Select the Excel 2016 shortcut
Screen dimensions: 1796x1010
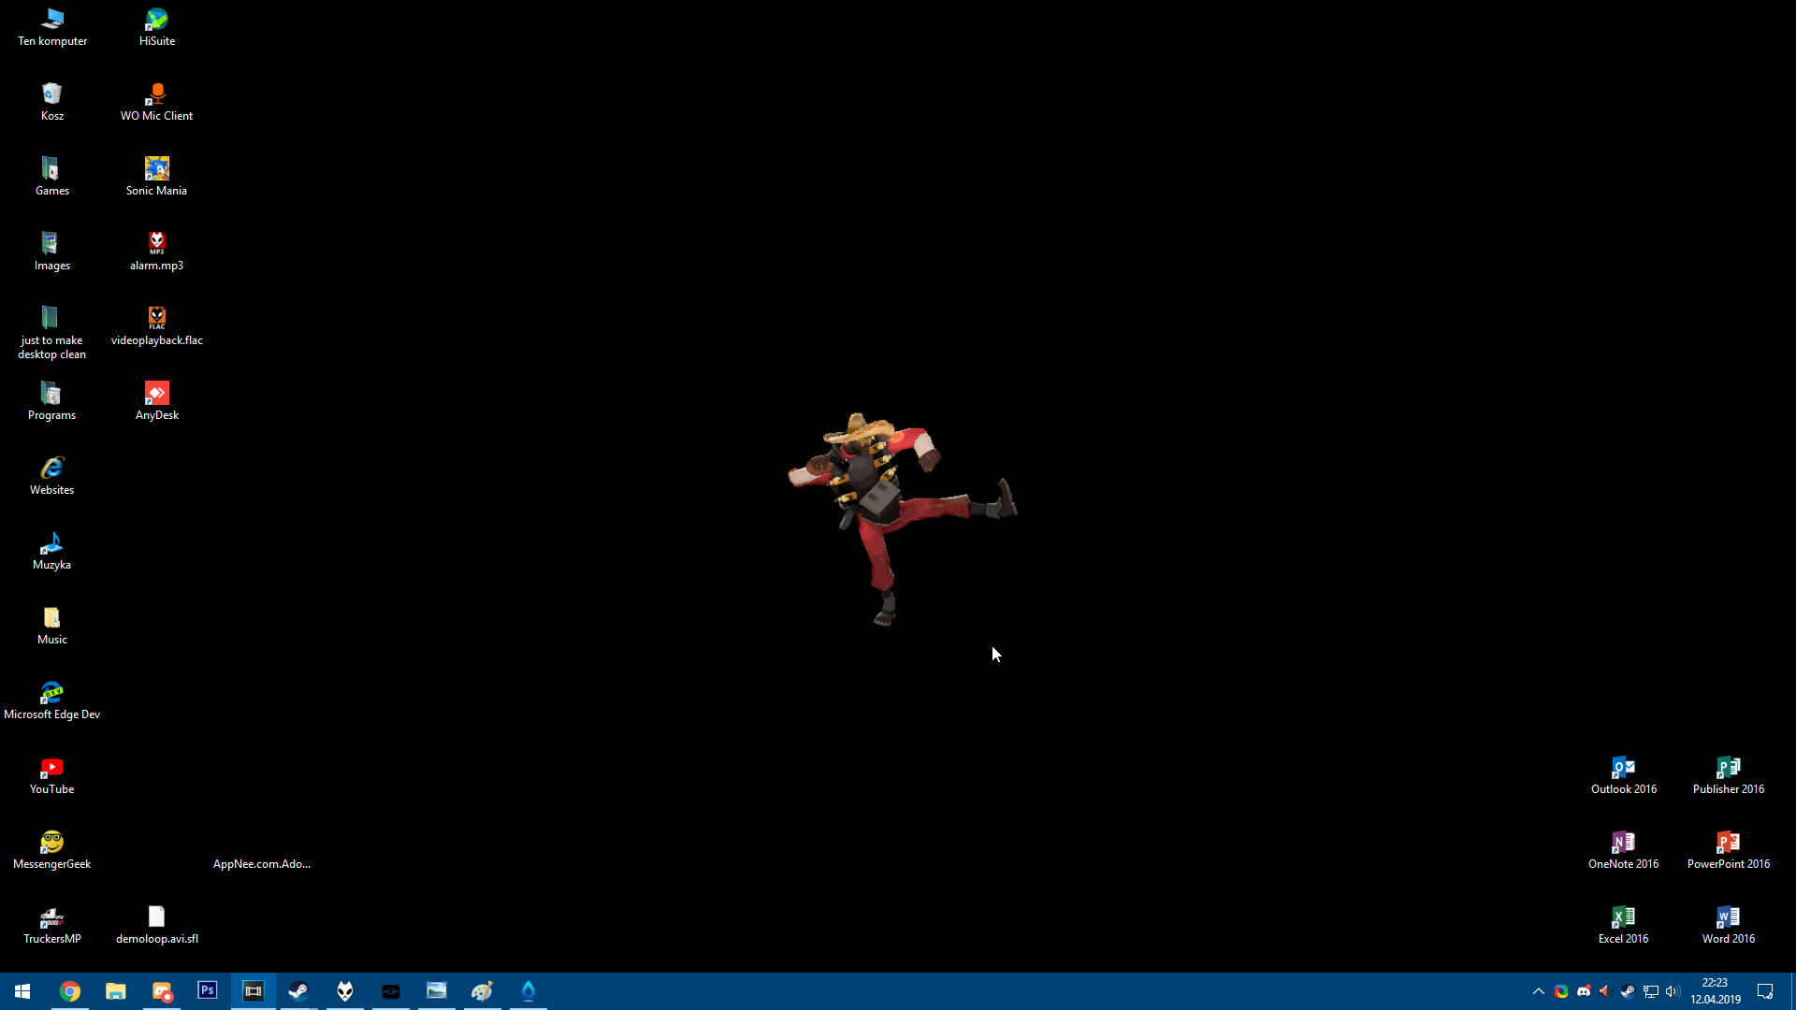click(1624, 924)
